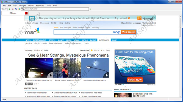
Task: Select Shopping search scope link
Action: coord(95,27)
